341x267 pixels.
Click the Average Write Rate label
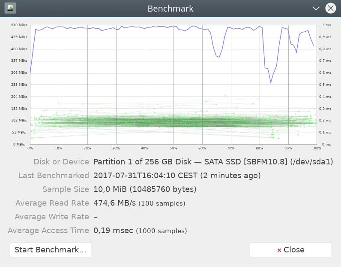click(52, 217)
